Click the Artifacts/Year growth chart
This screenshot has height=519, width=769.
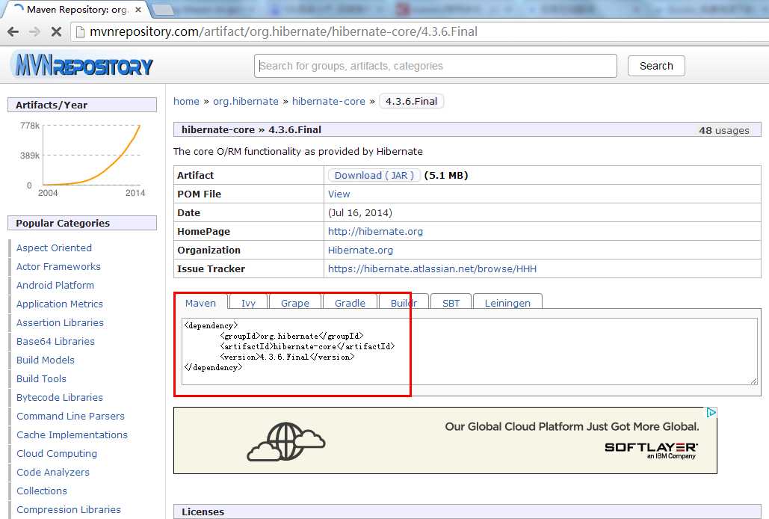82,159
